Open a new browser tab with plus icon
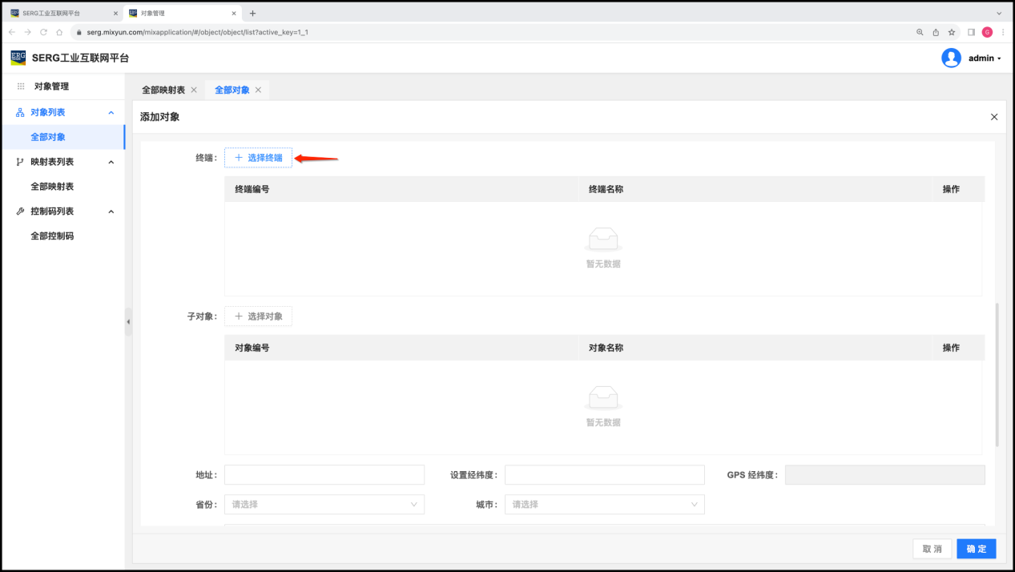The height and width of the screenshot is (572, 1015). [253, 14]
